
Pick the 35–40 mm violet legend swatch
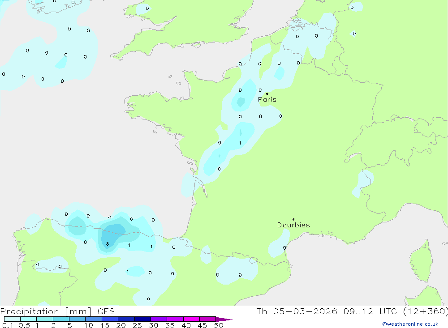[175, 319]
